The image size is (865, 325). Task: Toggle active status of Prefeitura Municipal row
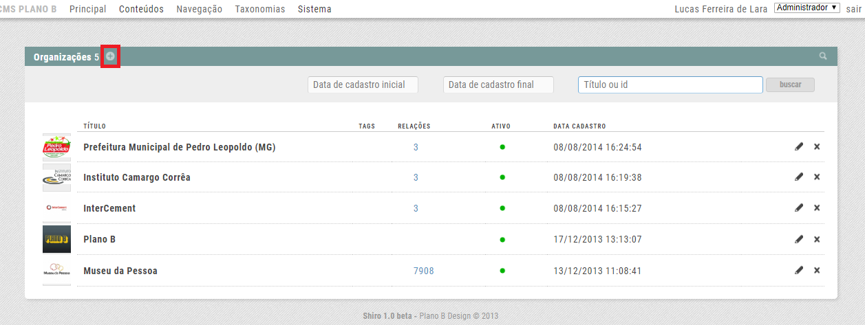502,147
